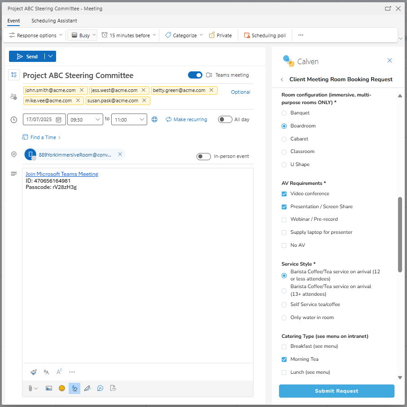This screenshot has width=407, height=407.
Task: Add Optional attendees
Action: [241, 92]
